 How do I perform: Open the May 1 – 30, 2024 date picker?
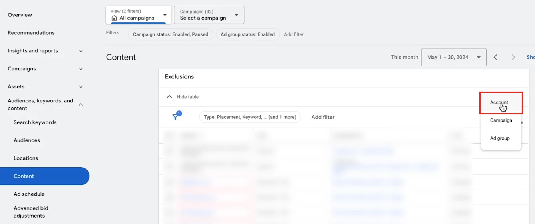[x=453, y=57]
